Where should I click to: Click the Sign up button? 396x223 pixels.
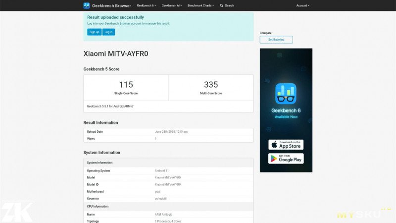[94, 32]
